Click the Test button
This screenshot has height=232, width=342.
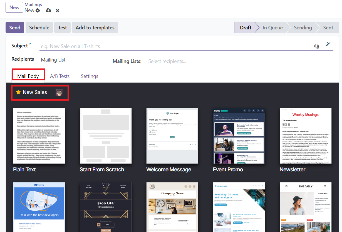tap(63, 28)
